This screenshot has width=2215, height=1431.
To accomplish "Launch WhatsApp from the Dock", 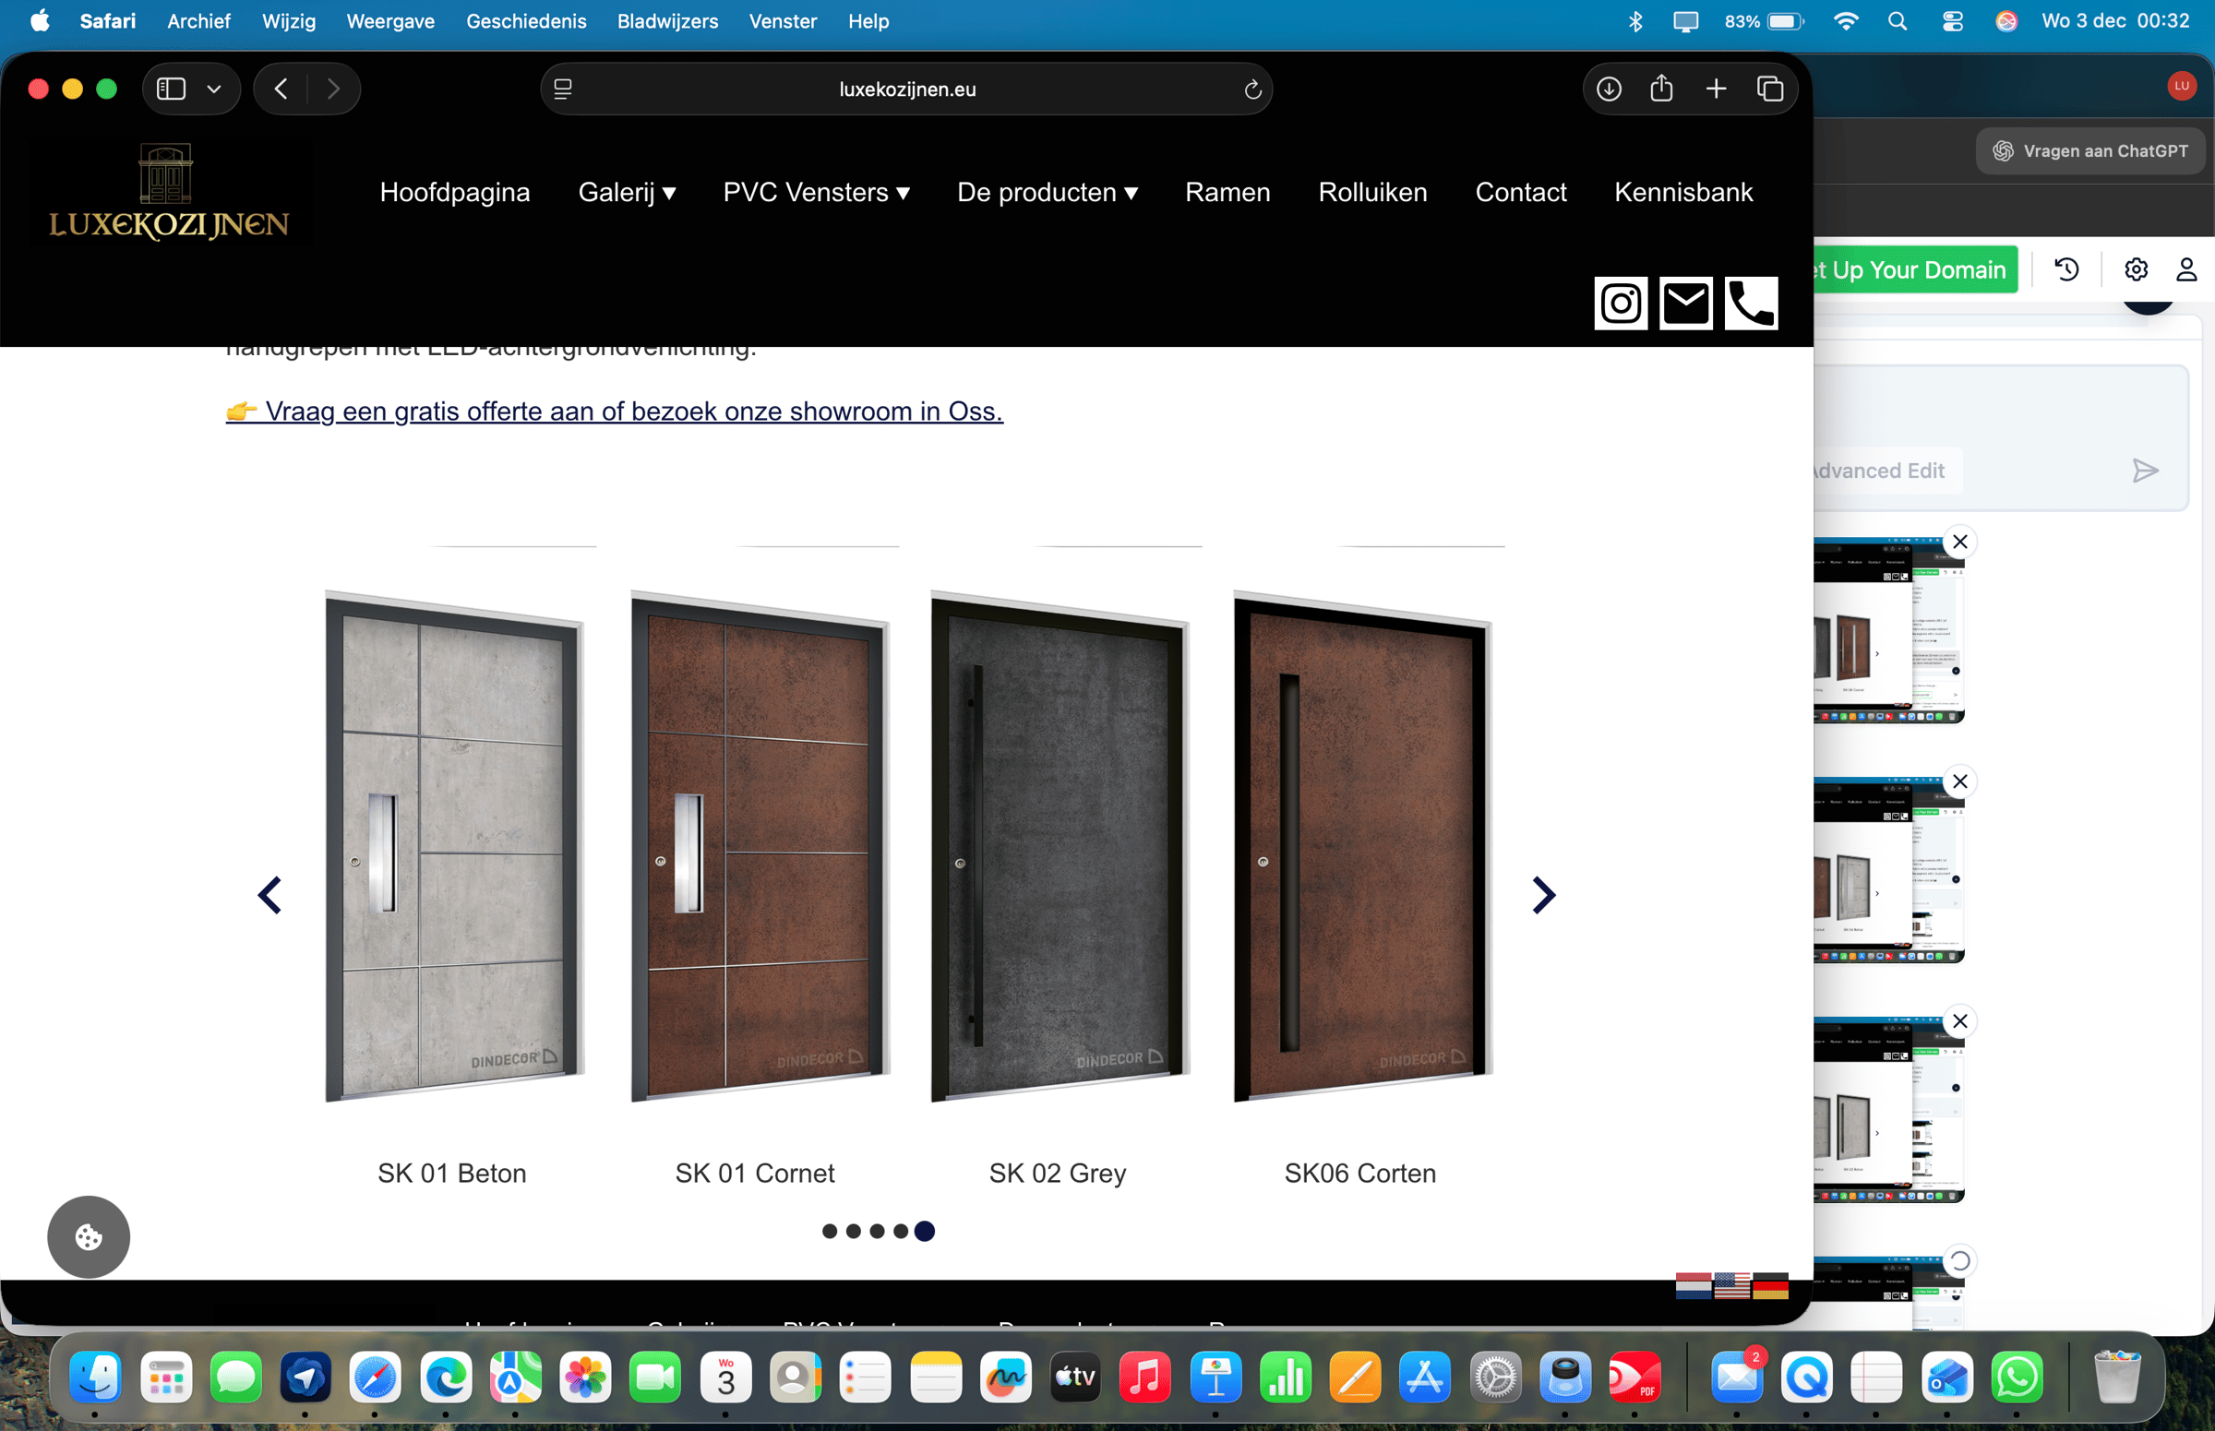I will click(2018, 1379).
